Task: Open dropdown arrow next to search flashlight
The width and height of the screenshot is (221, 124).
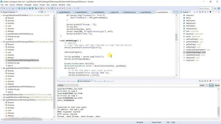Action: tap(38, 8)
